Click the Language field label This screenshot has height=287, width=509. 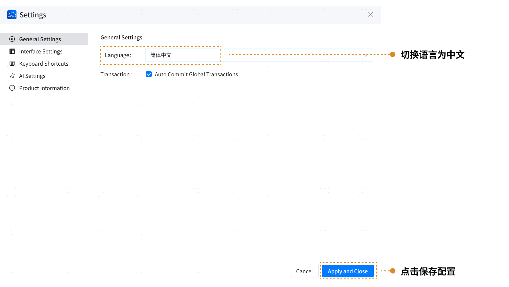118,55
